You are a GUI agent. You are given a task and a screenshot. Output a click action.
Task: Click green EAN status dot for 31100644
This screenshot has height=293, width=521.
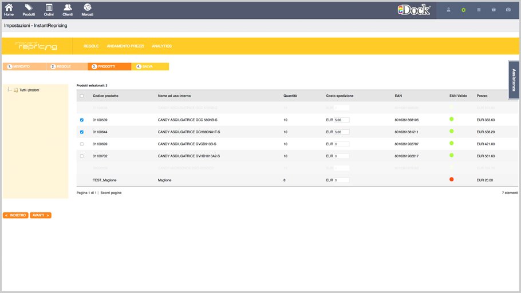[x=451, y=131]
